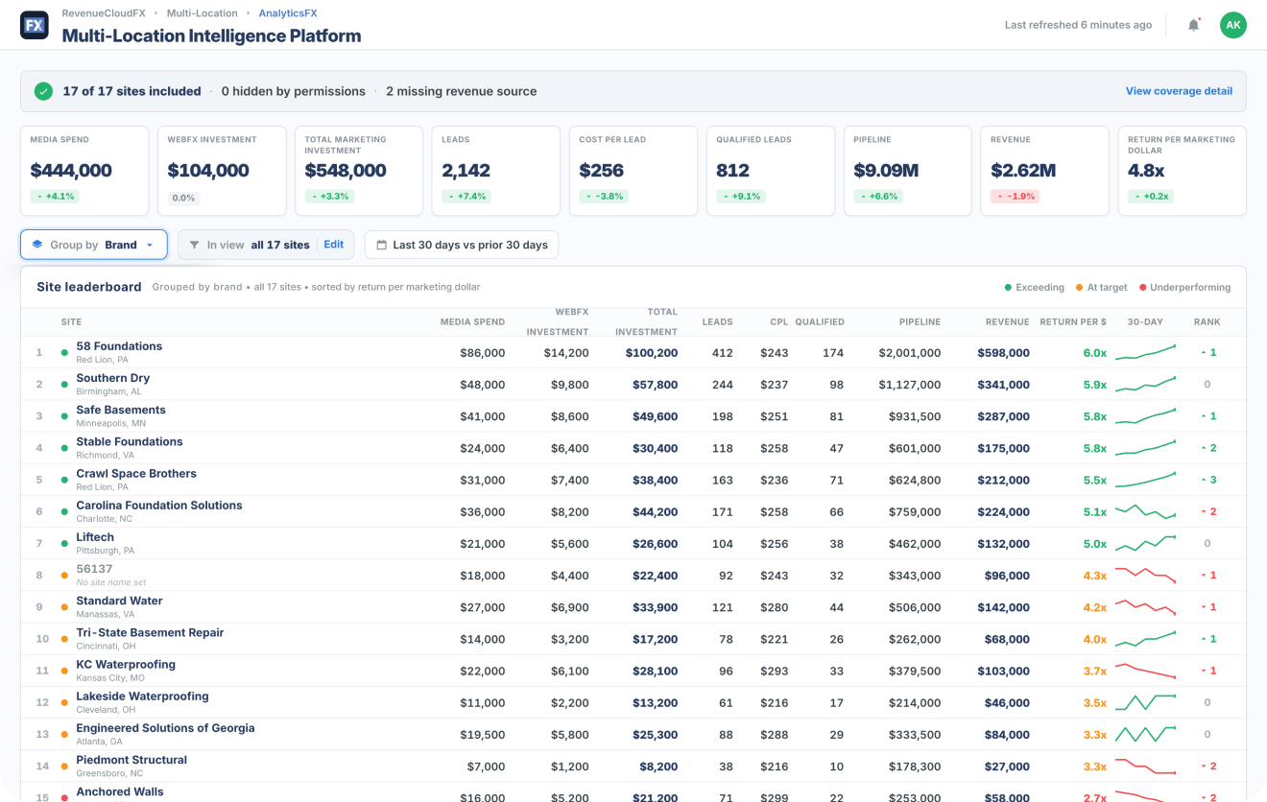The height and width of the screenshot is (802, 1267).
Task: Go to RevenueCloudFX breadcrumb
Action: [102, 13]
